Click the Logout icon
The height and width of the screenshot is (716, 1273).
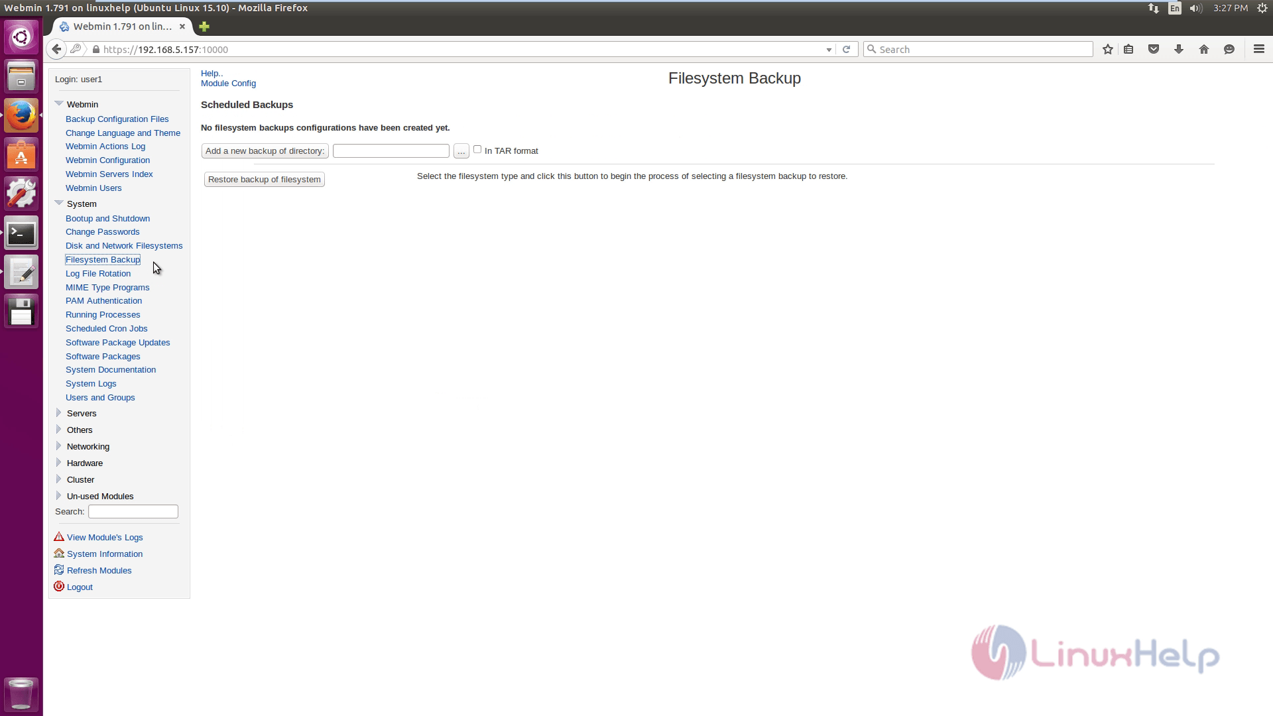[58, 586]
